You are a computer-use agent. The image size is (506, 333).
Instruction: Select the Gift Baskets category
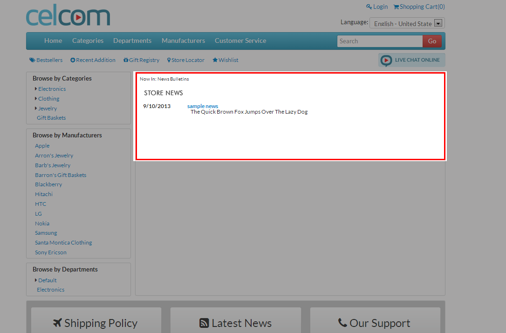point(51,118)
